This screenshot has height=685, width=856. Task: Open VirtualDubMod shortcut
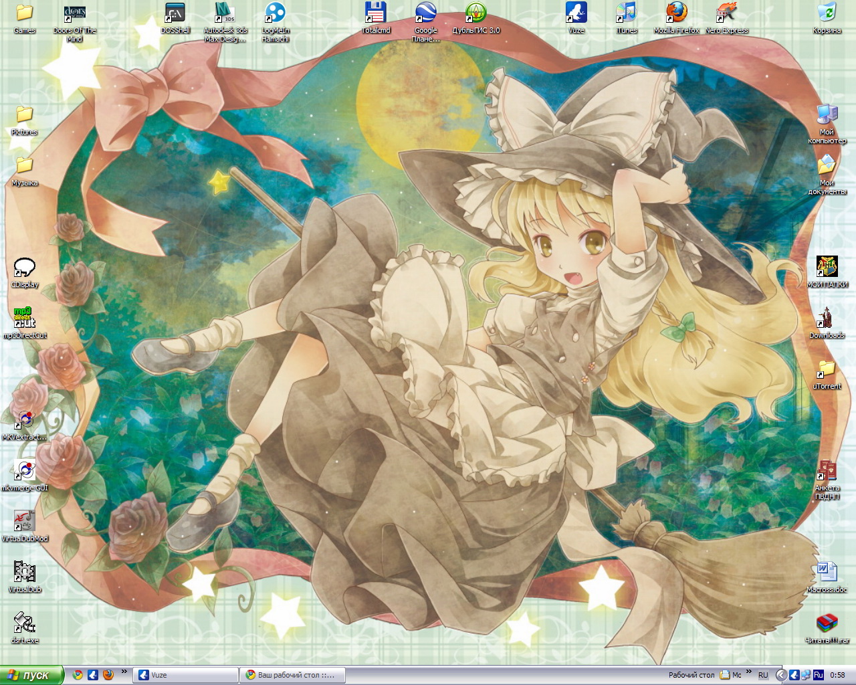pos(25,526)
